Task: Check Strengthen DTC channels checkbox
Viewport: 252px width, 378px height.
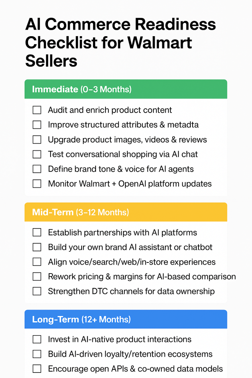Action: coord(37,291)
